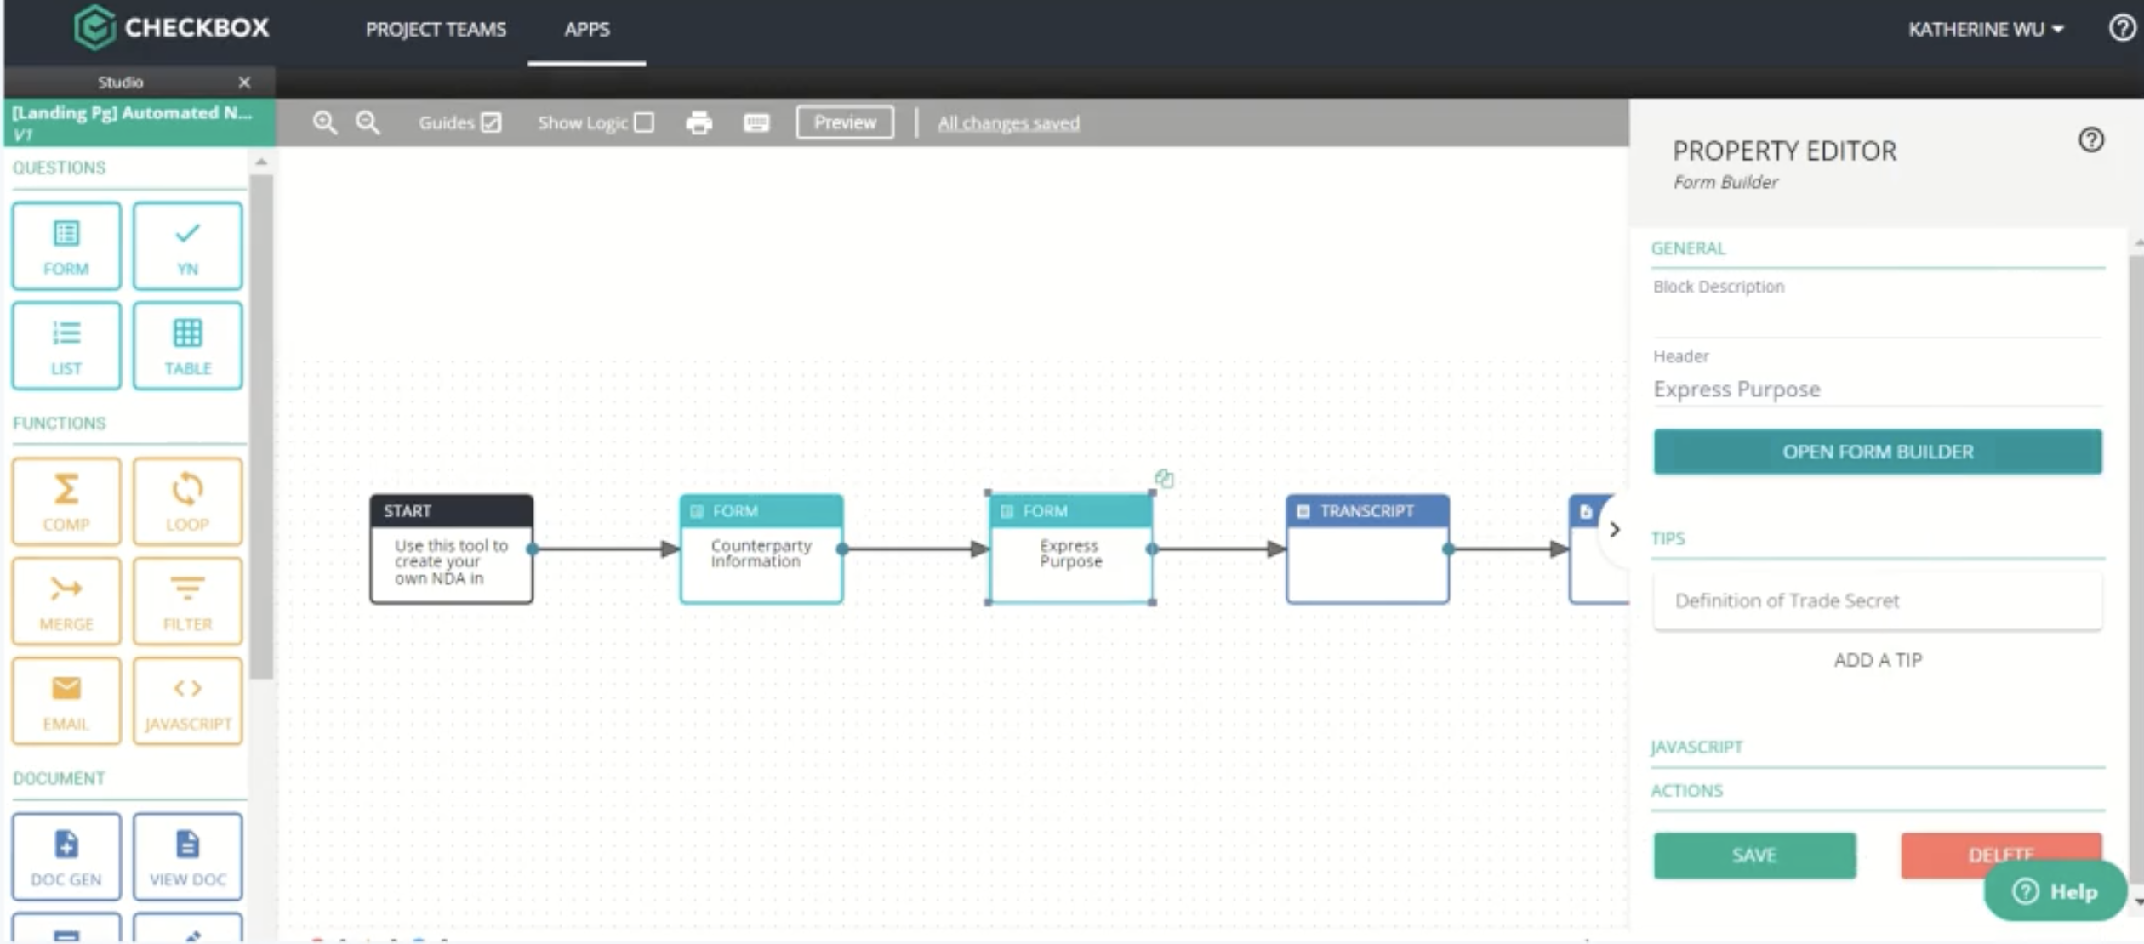Open the Apps menu tab

586,29
